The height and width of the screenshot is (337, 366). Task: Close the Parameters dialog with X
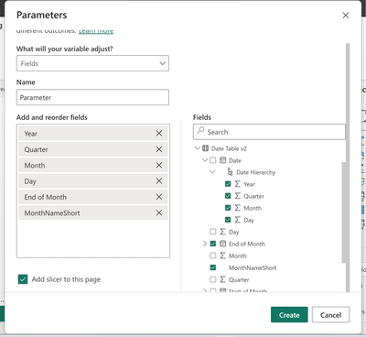click(346, 16)
